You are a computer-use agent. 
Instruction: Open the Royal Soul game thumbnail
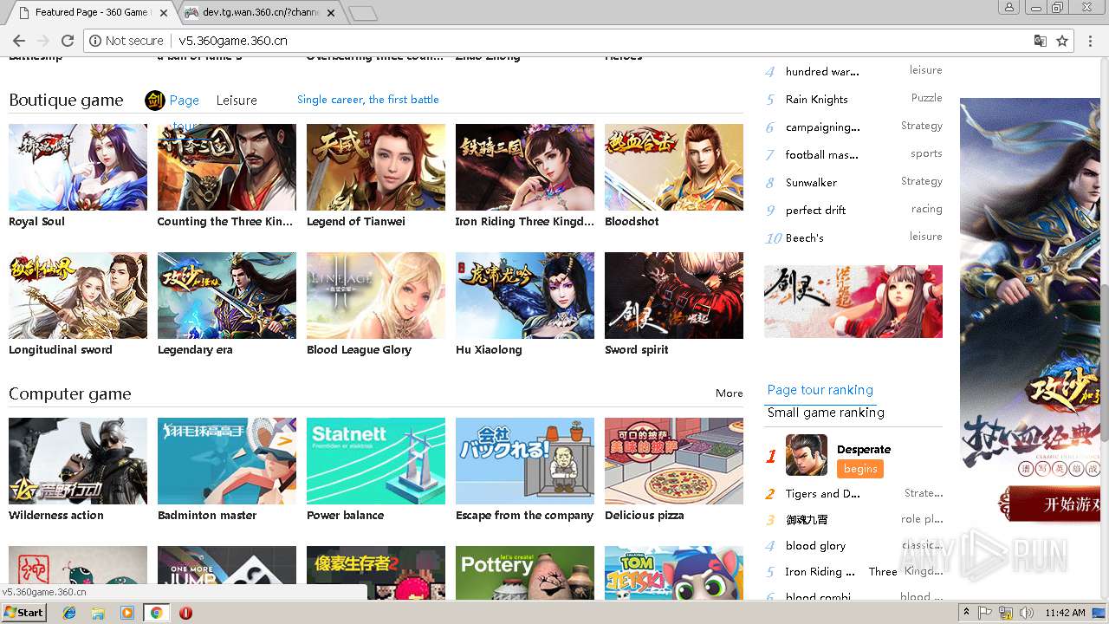[78, 167]
